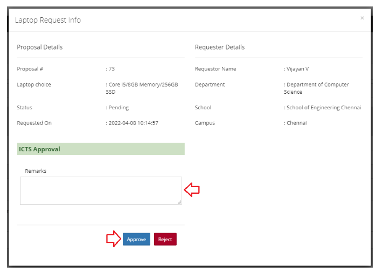The image size is (383, 273).
Task: Click School of Engineering Chennai value
Action: click(x=323, y=108)
